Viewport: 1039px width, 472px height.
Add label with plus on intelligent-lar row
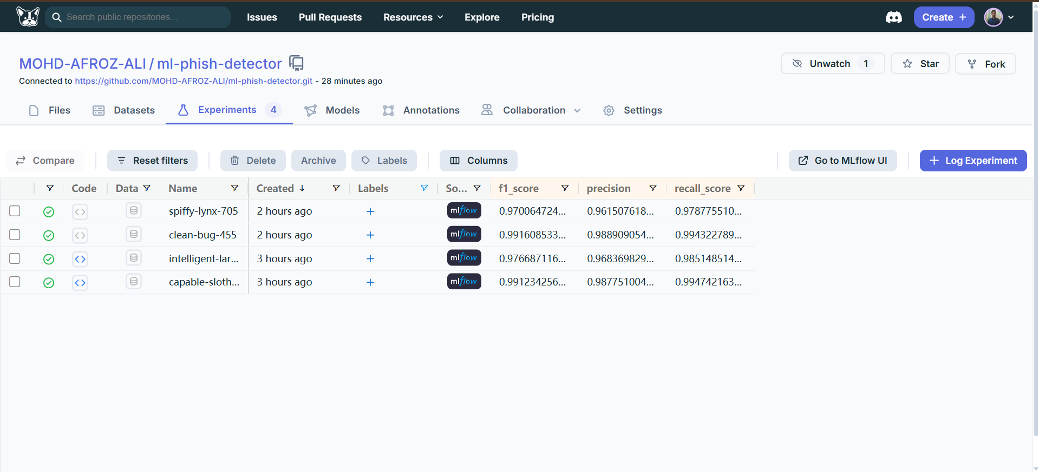coord(370,258)
